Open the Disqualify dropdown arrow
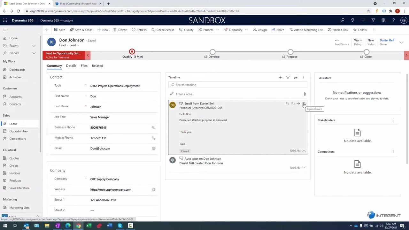The image size is (409, 230). click(x=246, y=30)
